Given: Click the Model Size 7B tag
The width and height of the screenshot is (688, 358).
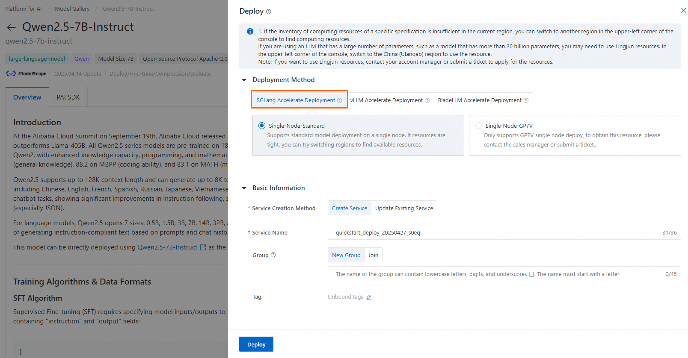Looking at the screenshot, I should click(116, 59).
